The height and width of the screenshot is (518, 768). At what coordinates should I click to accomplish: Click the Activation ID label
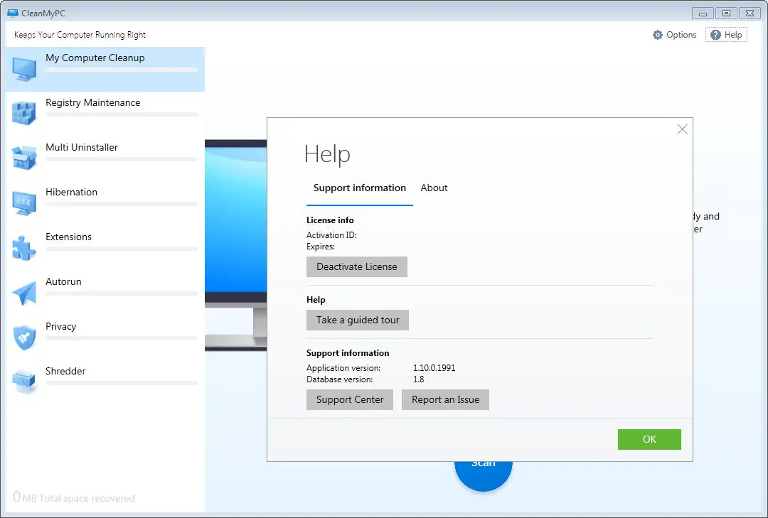pyautogui.click(x=331, y=235)
